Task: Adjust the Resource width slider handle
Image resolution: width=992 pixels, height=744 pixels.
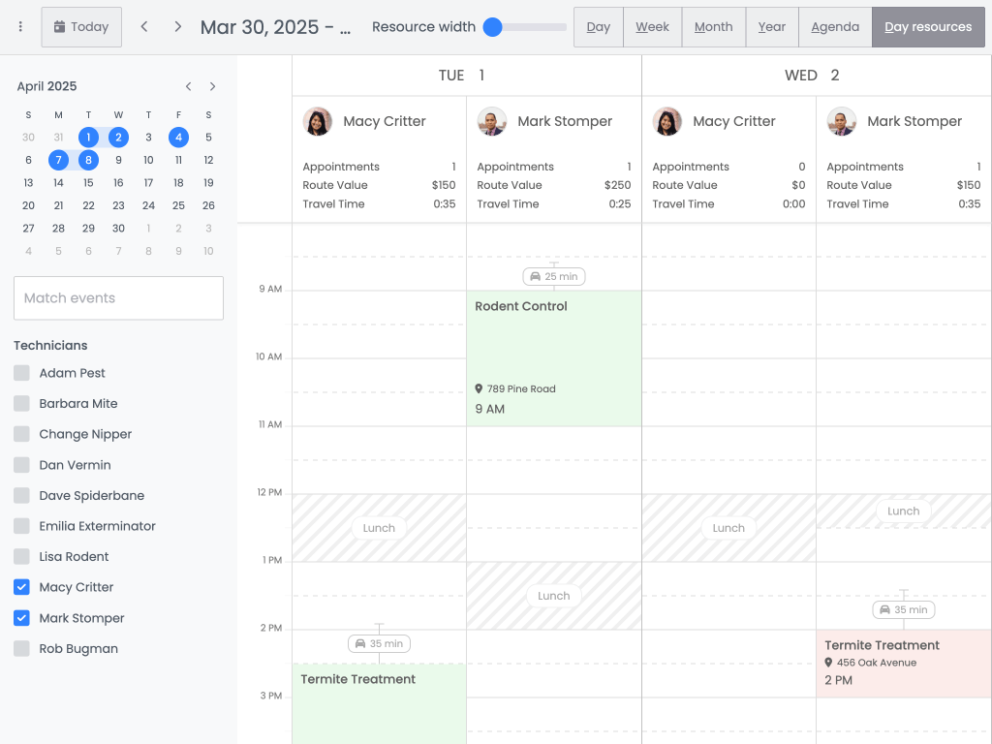Action: tap(493, 26)
